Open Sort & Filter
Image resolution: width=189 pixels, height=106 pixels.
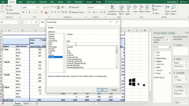(x=167, y=10)
